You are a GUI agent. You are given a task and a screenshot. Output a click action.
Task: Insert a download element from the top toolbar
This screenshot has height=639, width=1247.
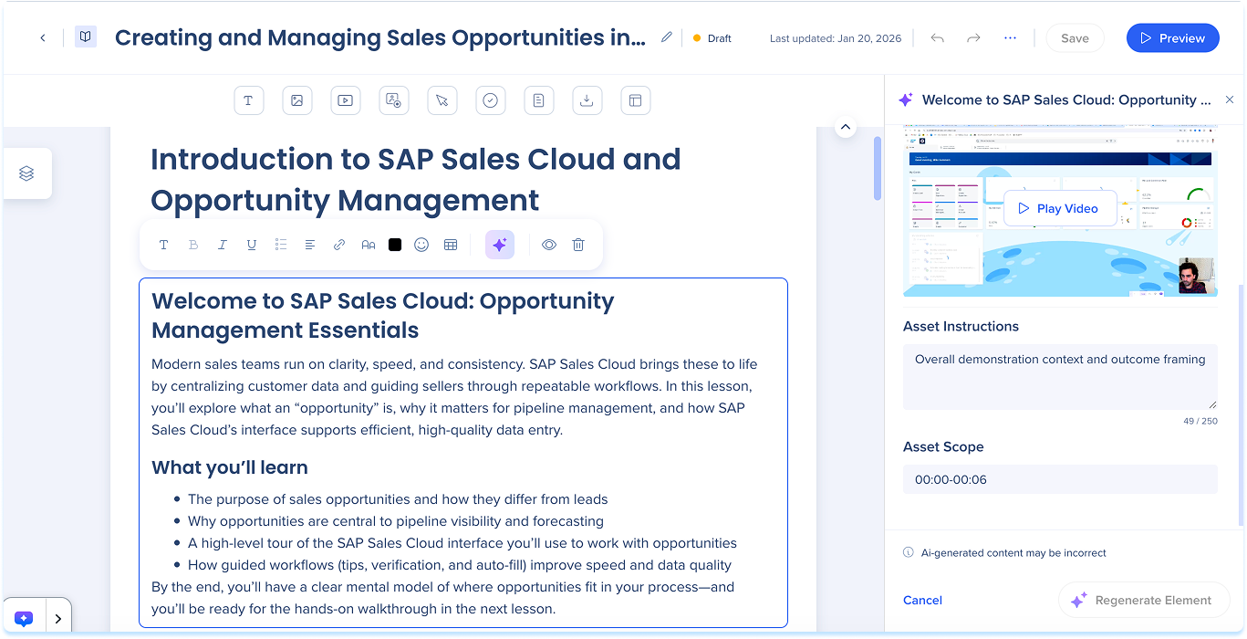(587, 100)
